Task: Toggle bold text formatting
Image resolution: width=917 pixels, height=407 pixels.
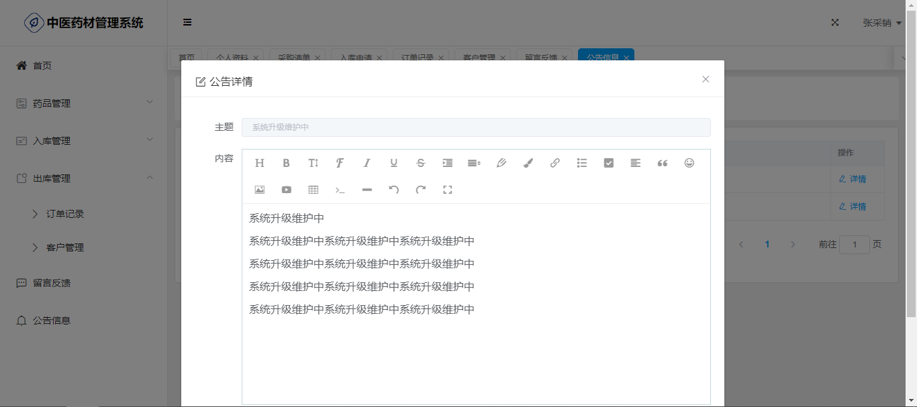Action: click(286, 163)
